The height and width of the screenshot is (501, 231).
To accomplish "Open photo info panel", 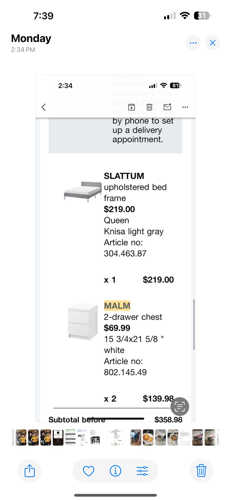I will (115, 471).
